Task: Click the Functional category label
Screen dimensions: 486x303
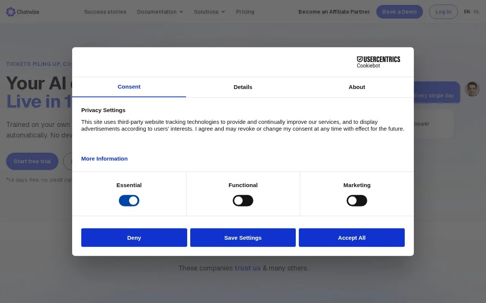Action: 243,185
